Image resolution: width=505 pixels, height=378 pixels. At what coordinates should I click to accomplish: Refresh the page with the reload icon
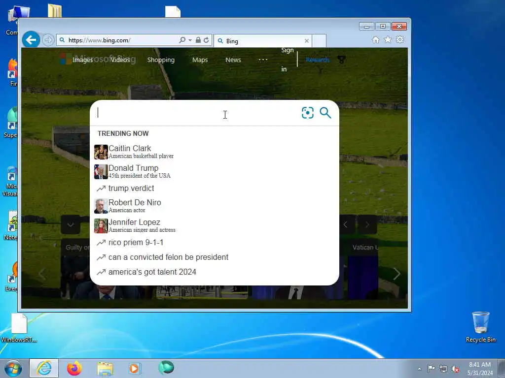tap(206, 40)
